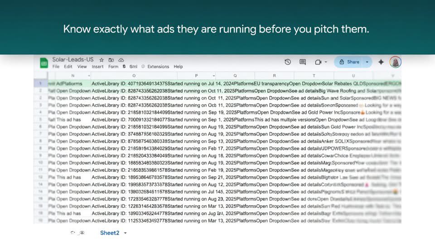Select the cell with Library ID 188583483380323
The image size is (435, 240).
tap(134, 163)
